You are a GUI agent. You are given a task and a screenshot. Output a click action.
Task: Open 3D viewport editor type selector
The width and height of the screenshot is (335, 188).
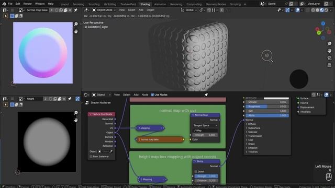coord(86,10)
